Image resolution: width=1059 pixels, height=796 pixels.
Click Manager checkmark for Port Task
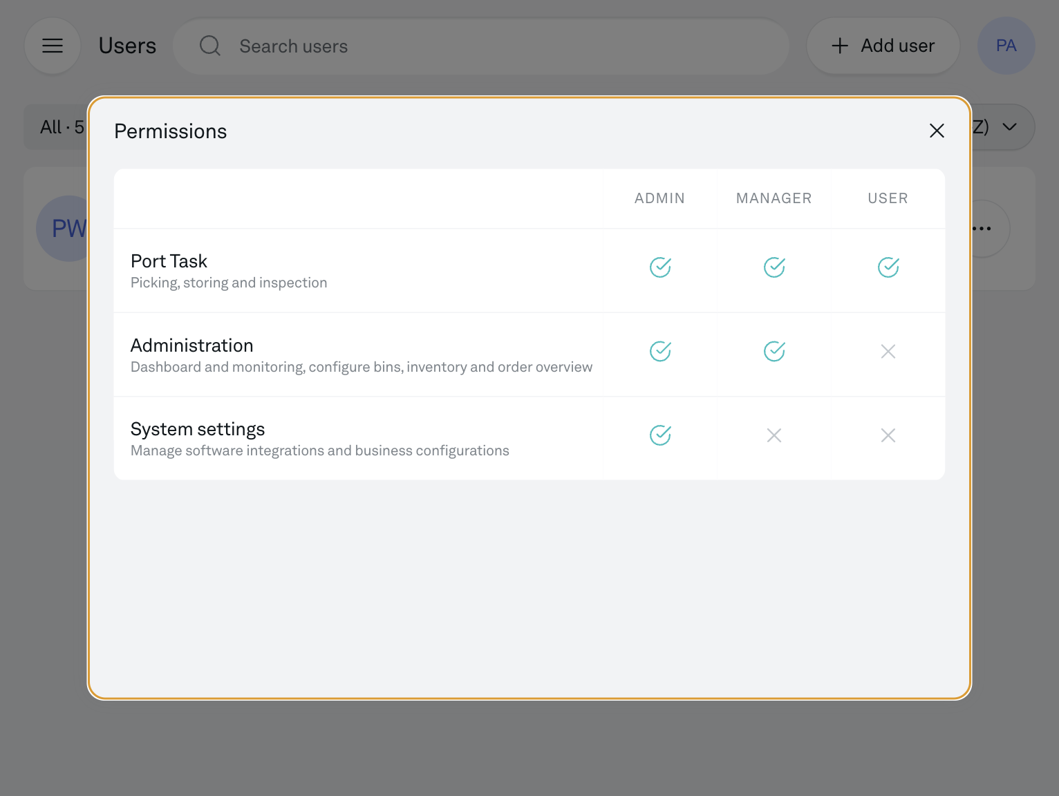tap(774, 267)
